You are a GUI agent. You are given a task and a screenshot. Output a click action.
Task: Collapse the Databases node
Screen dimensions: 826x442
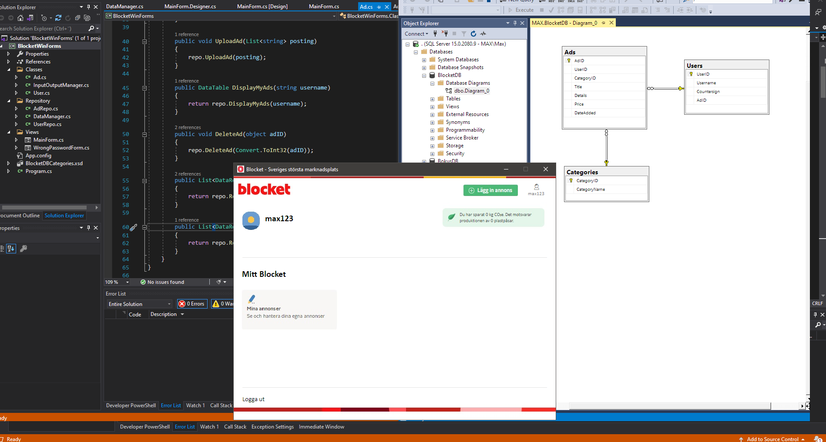point(416,51)
